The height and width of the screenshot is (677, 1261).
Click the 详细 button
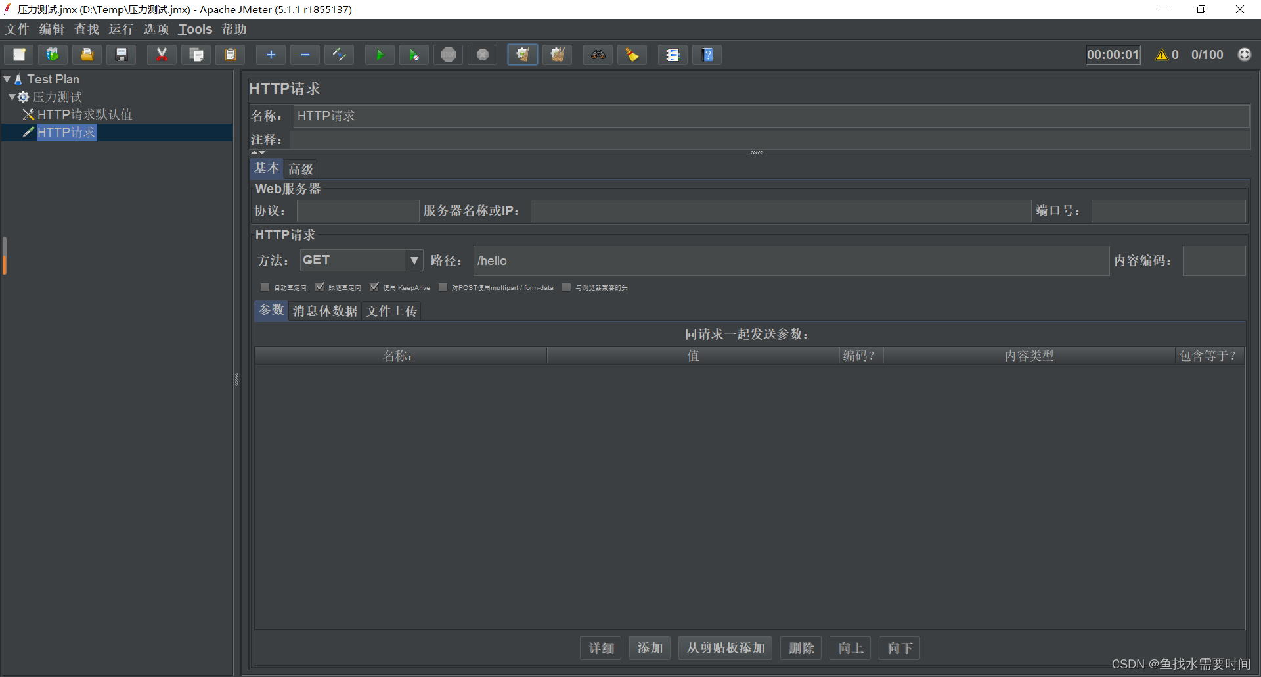click(601, 648)
